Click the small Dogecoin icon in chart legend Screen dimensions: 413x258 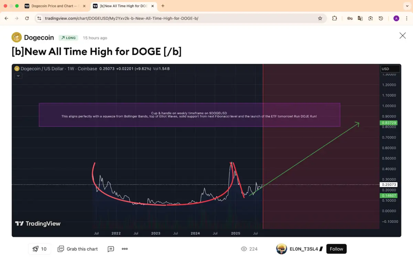(x=17, y=69)
